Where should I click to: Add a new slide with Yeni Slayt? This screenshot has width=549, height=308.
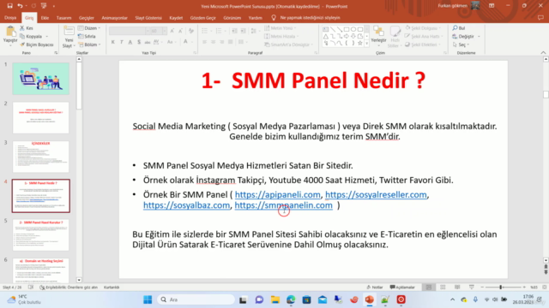pos(69,36)
